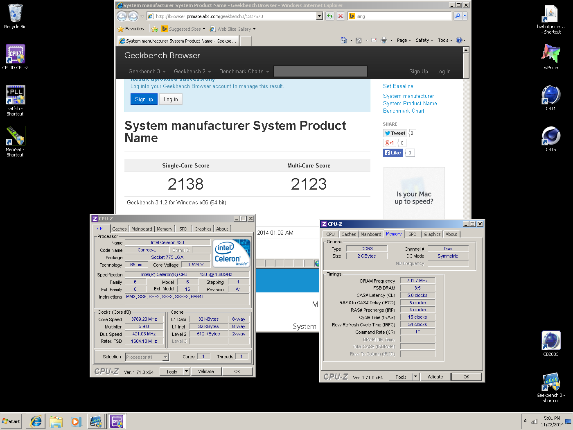The width and height of the screenshot is (573, 430).
Task: Open the CB2003 desktop icon
Action: coord(551,344)
